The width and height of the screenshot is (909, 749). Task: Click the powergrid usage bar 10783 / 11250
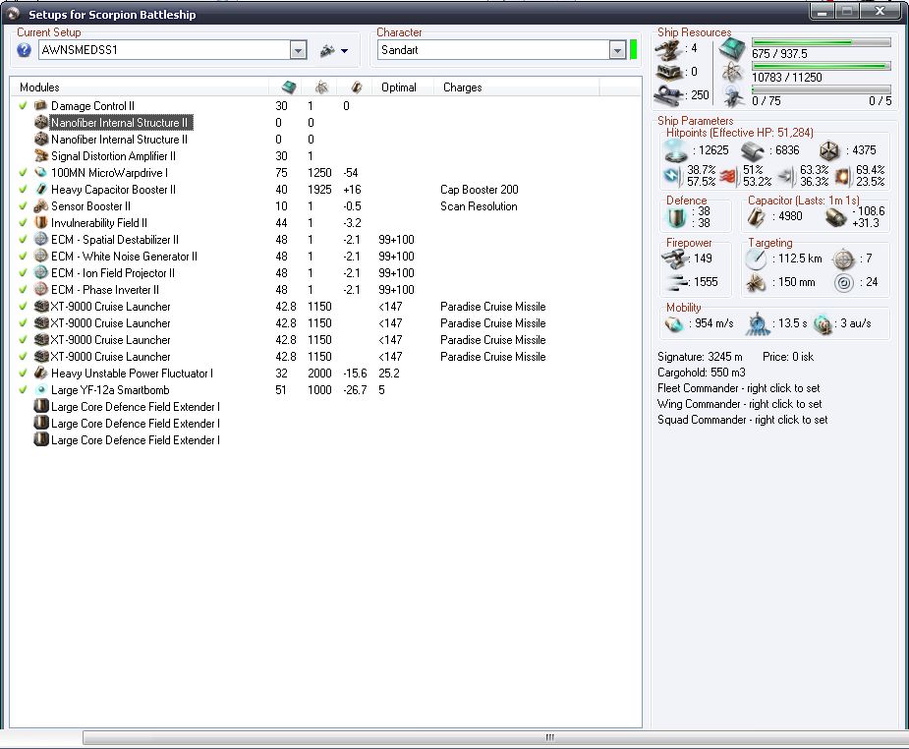click(x=821, y=66)
